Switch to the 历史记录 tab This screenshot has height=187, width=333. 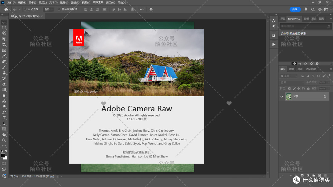(x=311, y=69)
